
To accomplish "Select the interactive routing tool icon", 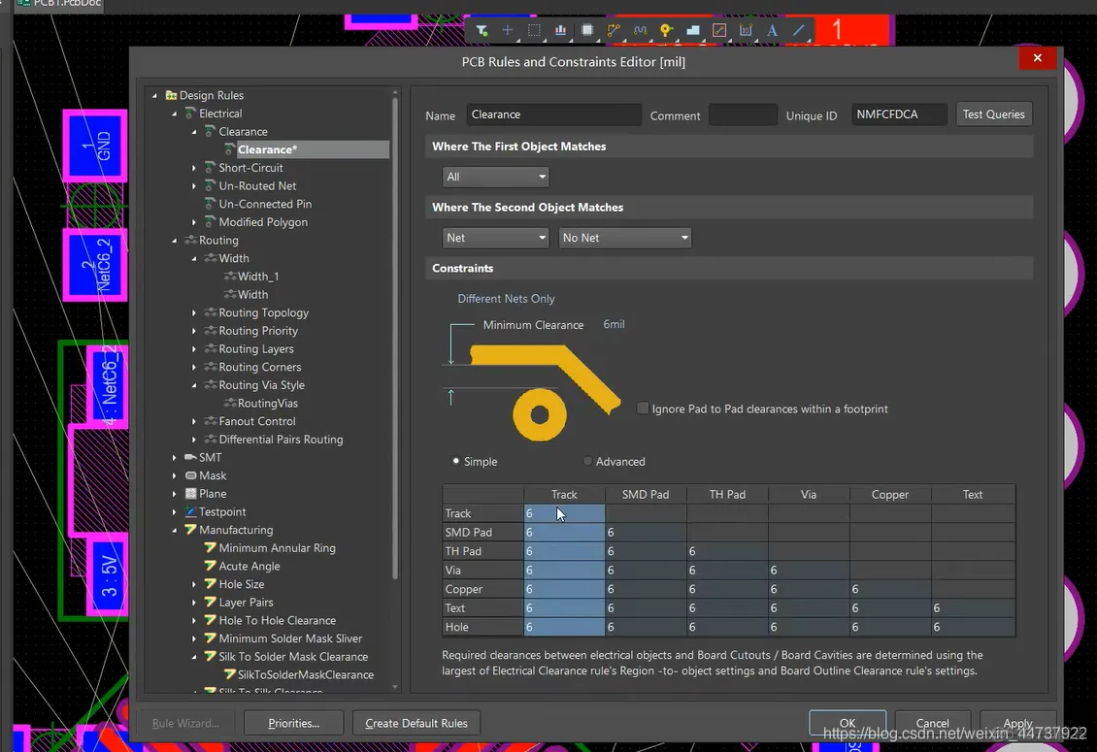I will point(614,30).
